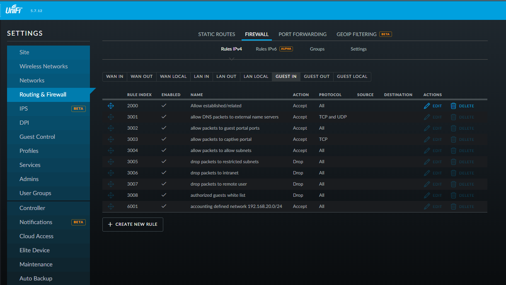Open the Rules IPv6 sub-tab
Viewport: 506px width, 285px height.
266,49
